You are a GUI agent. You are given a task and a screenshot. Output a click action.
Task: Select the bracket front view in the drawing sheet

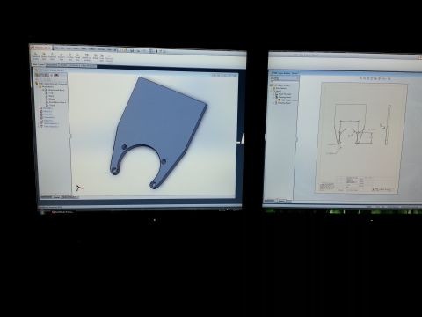pos(350,124)
